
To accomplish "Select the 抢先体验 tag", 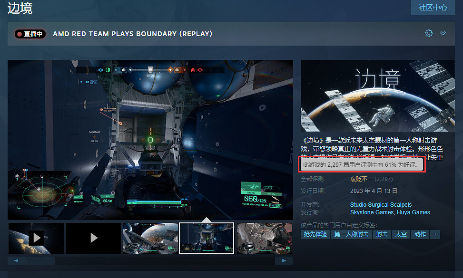I will (315, 234).
